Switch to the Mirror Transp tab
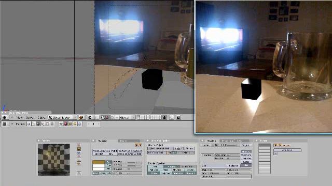 228,141
